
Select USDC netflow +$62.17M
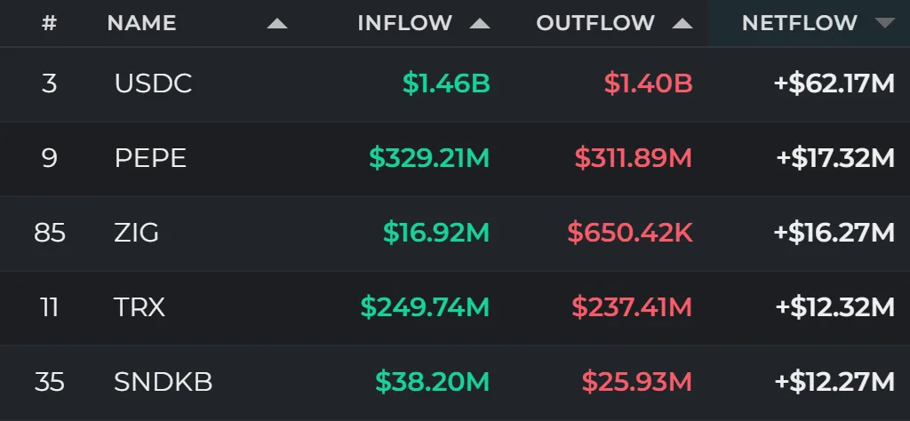click(834, 84)
